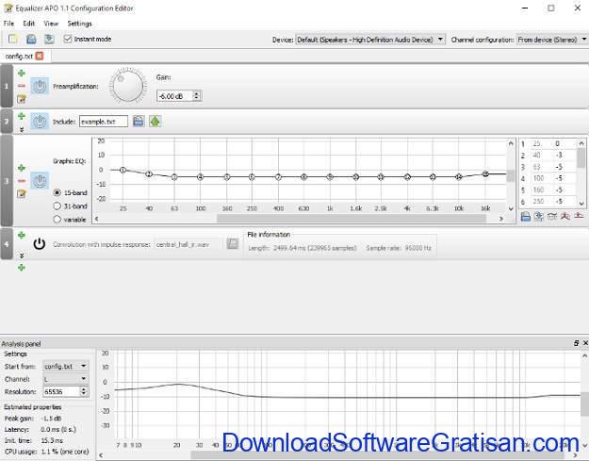This screenshot has height=461, width=589.
Task: Undock the Analysis panel
Action: pyautogui.click(x=576, y=343)
